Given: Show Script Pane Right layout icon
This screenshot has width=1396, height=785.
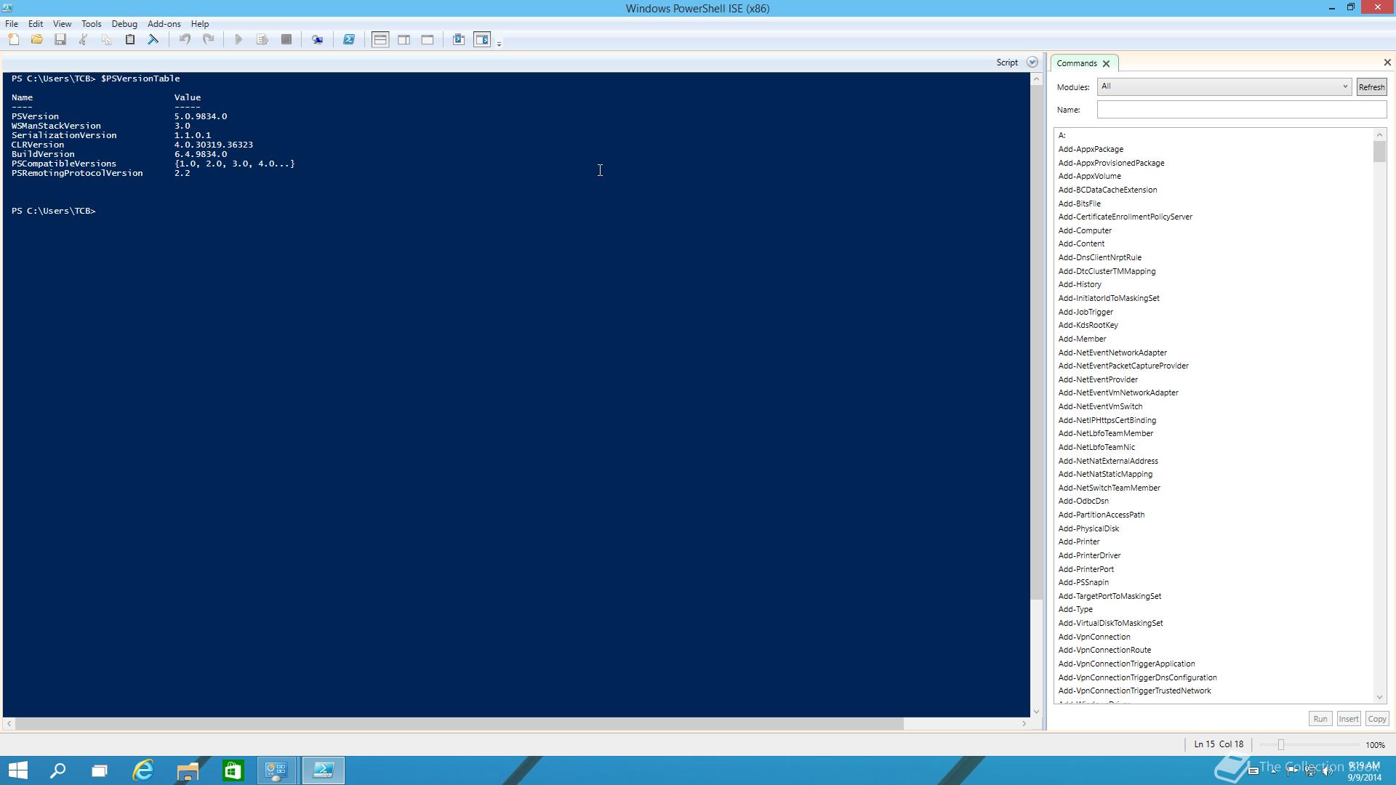Looking at the screenshot, I should pos(404,40).
